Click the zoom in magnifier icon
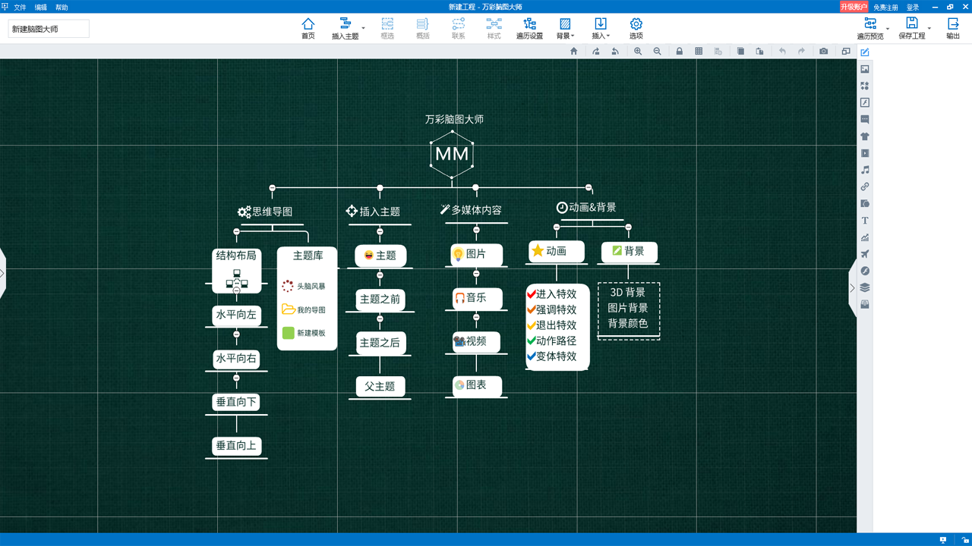972x546 pixels. [638, 52]
